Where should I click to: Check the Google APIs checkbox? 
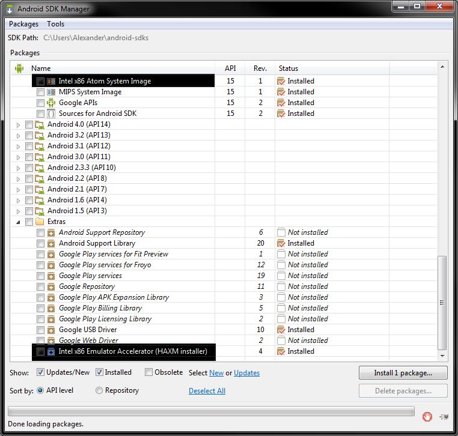tap(40, 103)
